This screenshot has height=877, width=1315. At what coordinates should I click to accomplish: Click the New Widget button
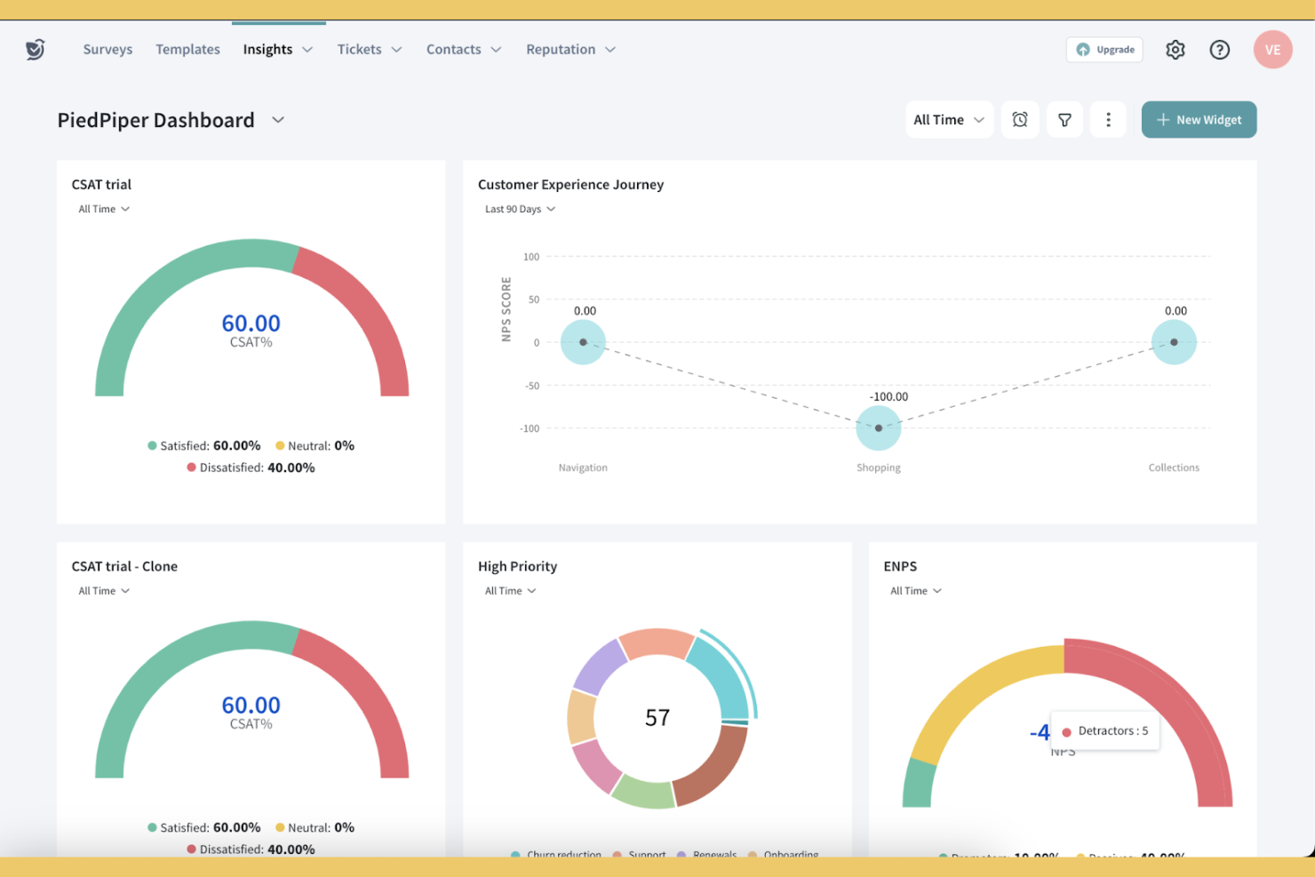[x=1199, y=119]
